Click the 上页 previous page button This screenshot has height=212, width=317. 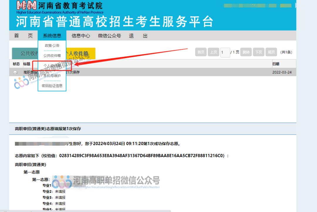(213, 52)
